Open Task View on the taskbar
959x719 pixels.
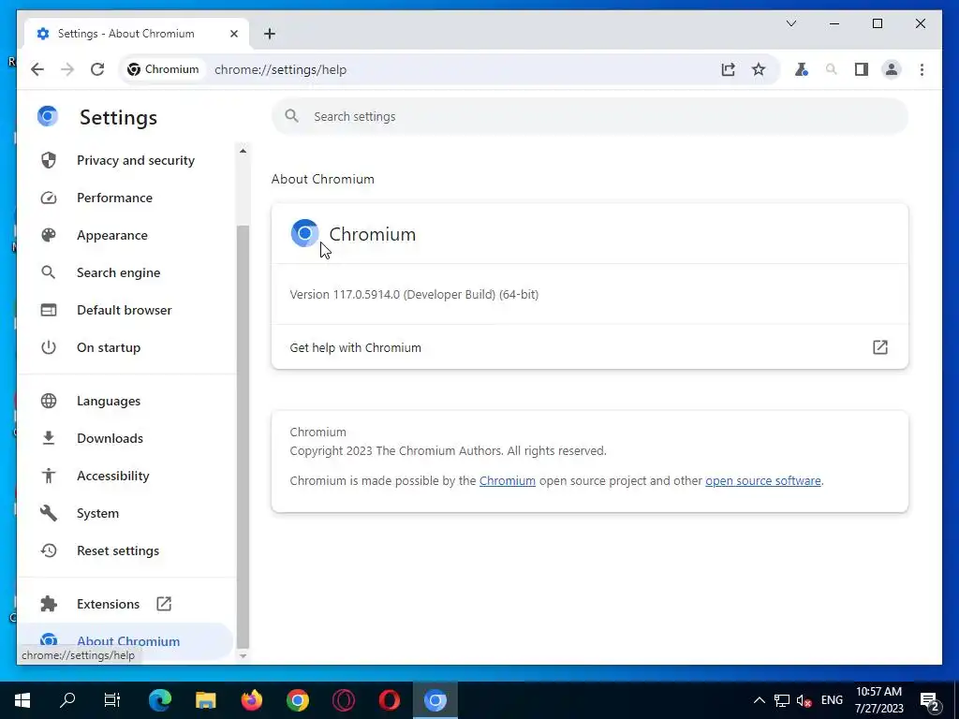pos(112,700)
